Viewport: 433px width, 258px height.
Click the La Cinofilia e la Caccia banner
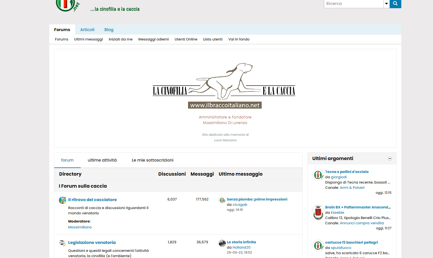224,86
